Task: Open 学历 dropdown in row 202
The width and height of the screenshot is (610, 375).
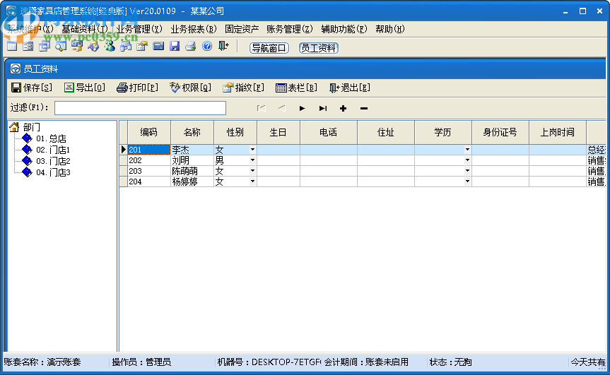Action: click(467, 160)
